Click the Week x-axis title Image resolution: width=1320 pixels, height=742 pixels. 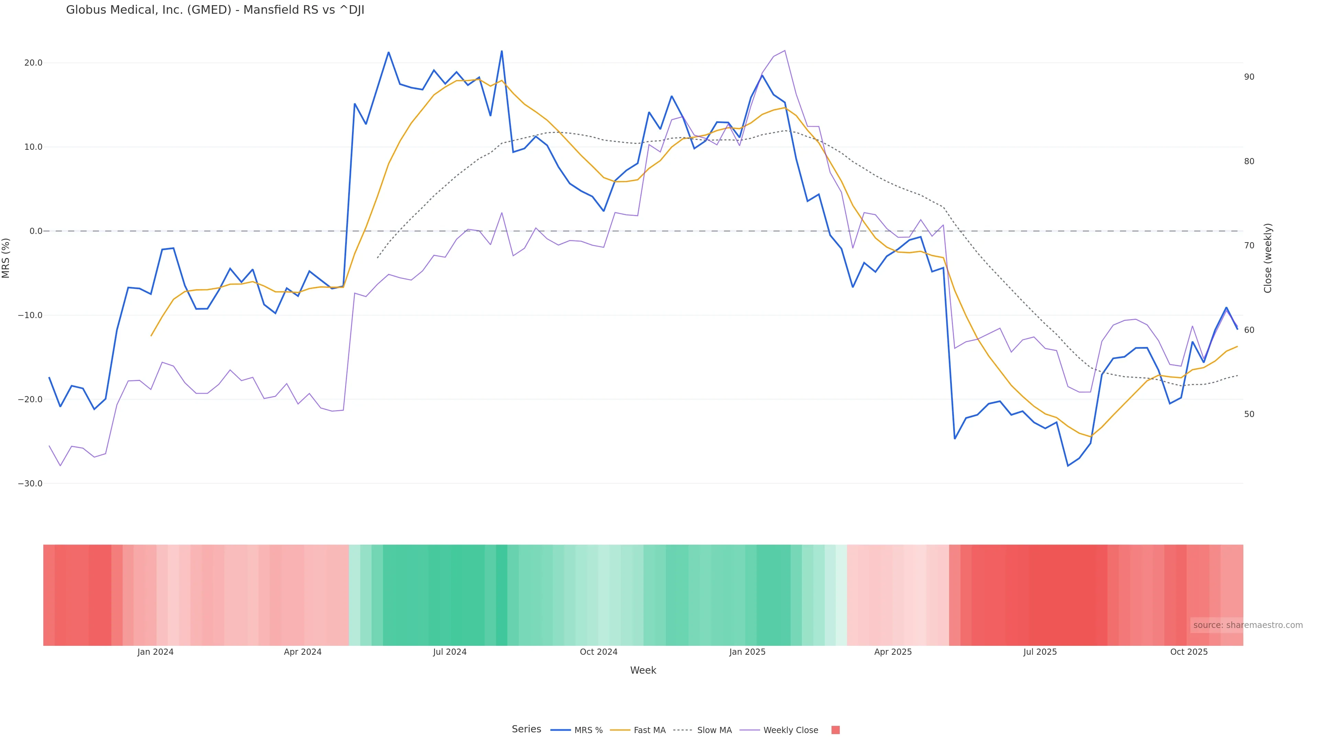(642, 670)
